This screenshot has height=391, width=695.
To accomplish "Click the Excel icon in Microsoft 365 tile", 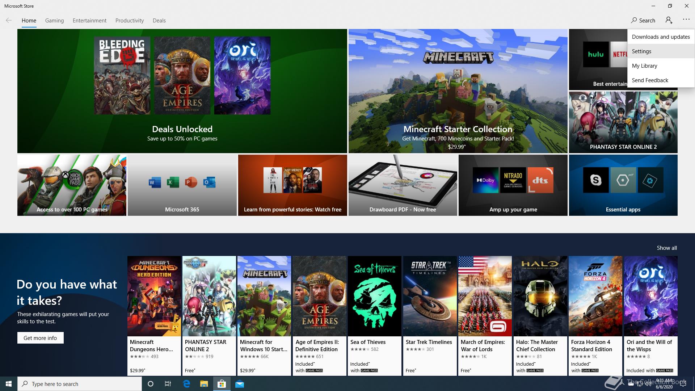I will point(173,182).
